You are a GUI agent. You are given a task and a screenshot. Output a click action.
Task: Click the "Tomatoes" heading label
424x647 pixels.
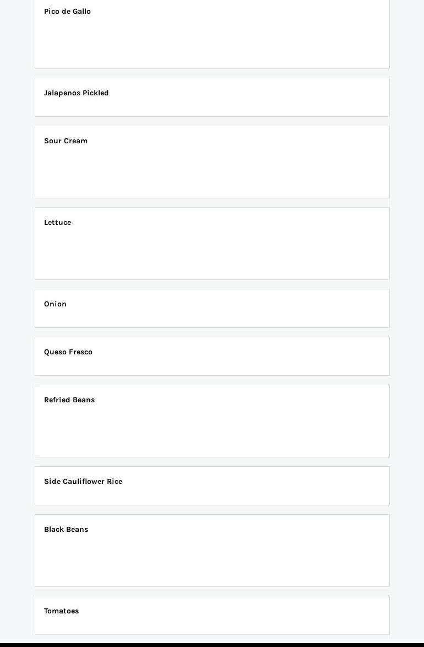tap(61, 611)
